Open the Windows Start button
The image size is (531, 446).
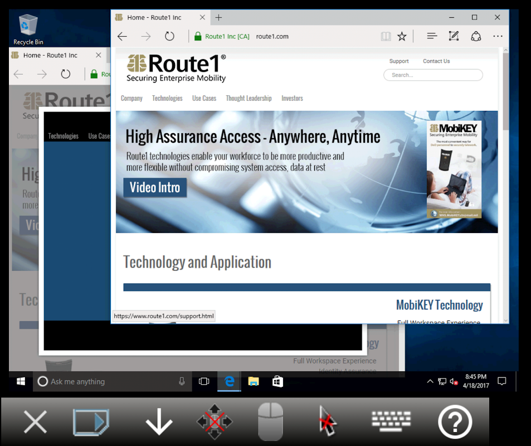21,381
